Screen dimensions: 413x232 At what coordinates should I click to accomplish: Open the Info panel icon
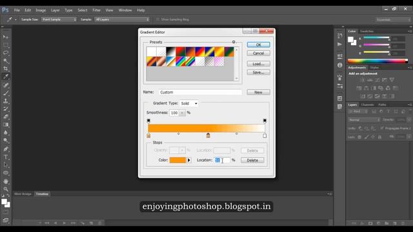(340, 65)
